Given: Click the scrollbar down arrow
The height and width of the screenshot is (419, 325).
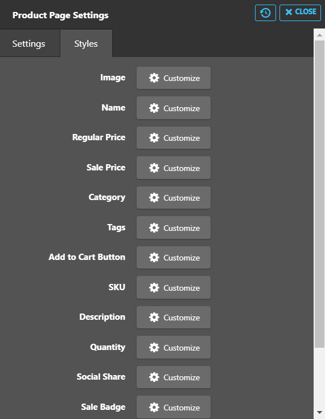Looking at the screenshot, I should [319, 413].
